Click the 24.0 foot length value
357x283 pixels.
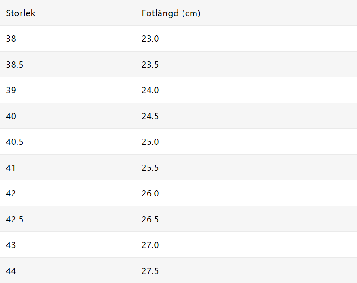[150, 90]
